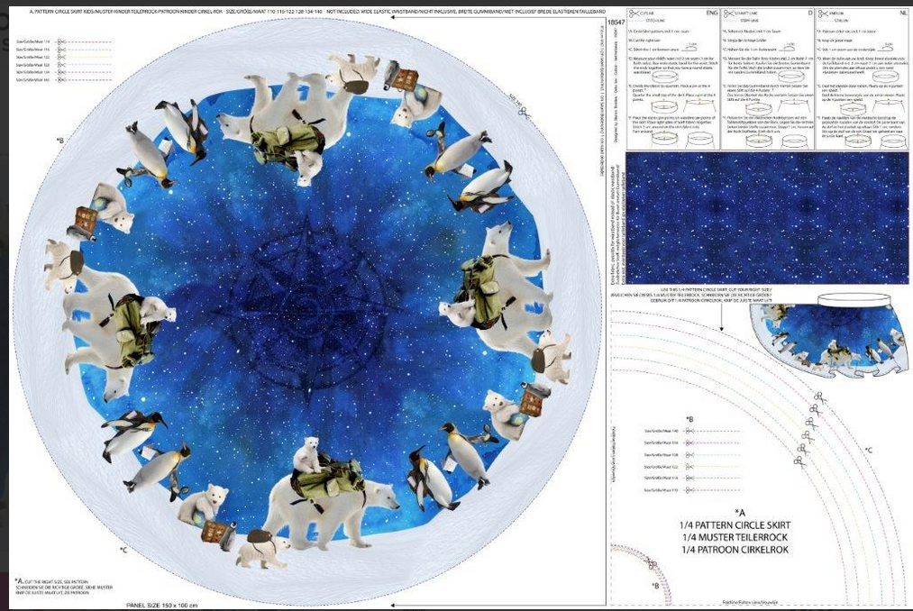Click scissors icon in ENG instruction box
This screenshot has width=913, height=611.
pyautogui.click(x=634, y=14)
